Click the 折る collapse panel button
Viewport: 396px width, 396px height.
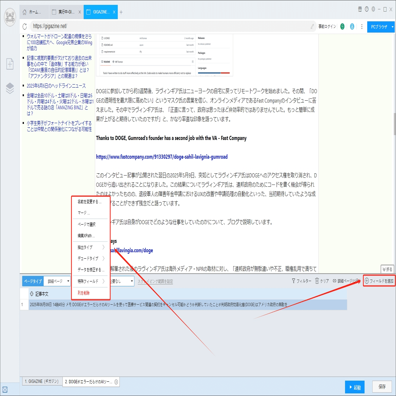(x=387, y=269)
